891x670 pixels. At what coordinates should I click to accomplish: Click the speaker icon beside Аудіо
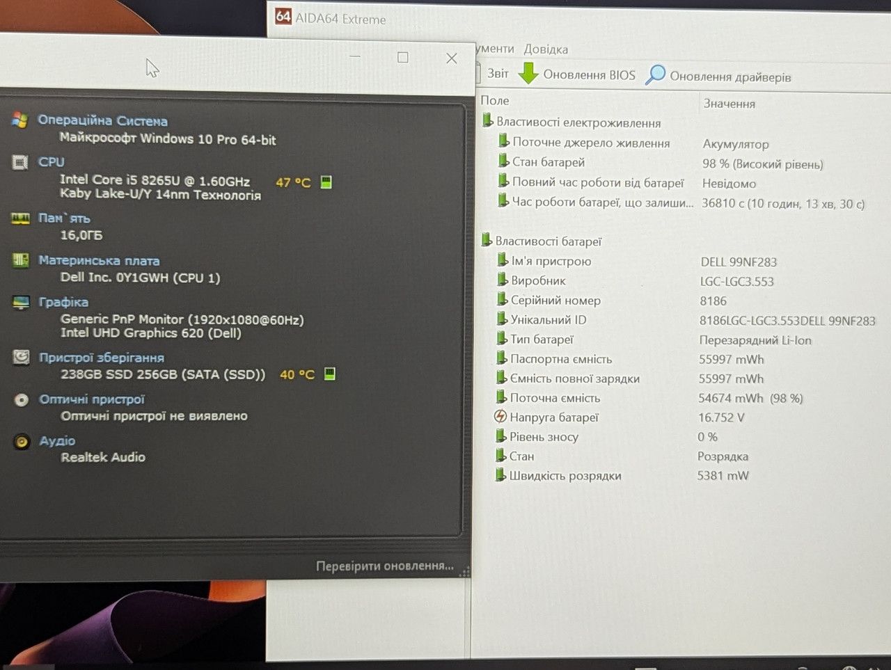click(22, 441)
